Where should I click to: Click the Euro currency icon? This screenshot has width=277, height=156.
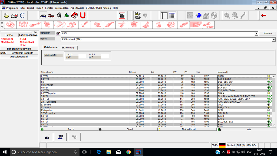pos(22,15)
